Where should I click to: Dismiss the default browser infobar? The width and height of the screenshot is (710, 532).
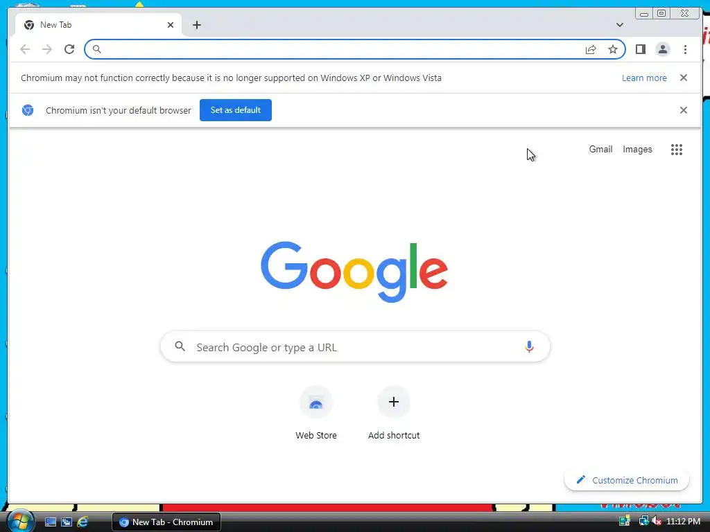tap(683, 110)
